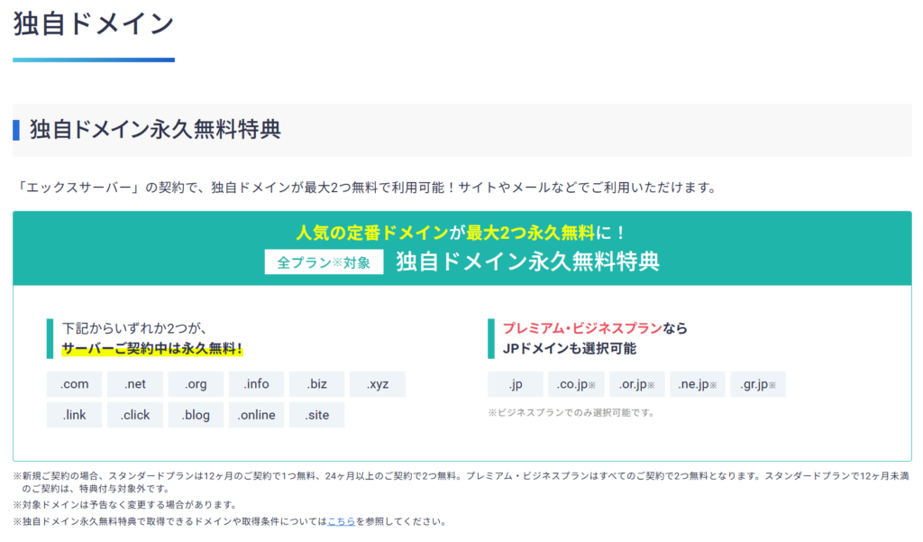The width and height of the screenshot is (923, 542).
Task: Click the 全プラン※対象 badge
Action: pos(324,262)
